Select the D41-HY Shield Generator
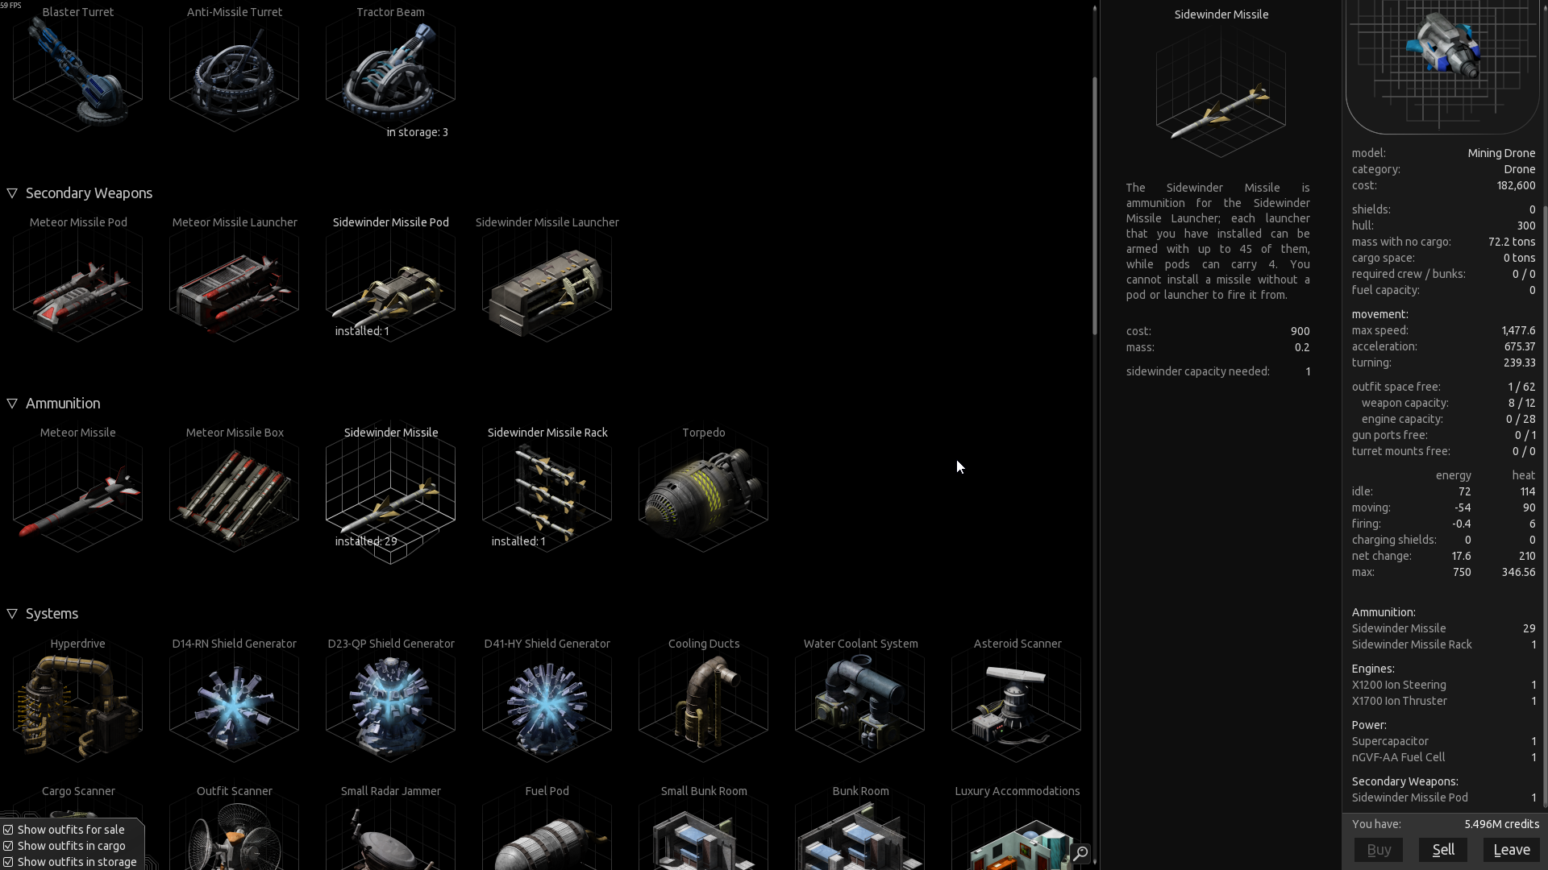The width and height of the screenshot is (1548, 870). point(547,700)
